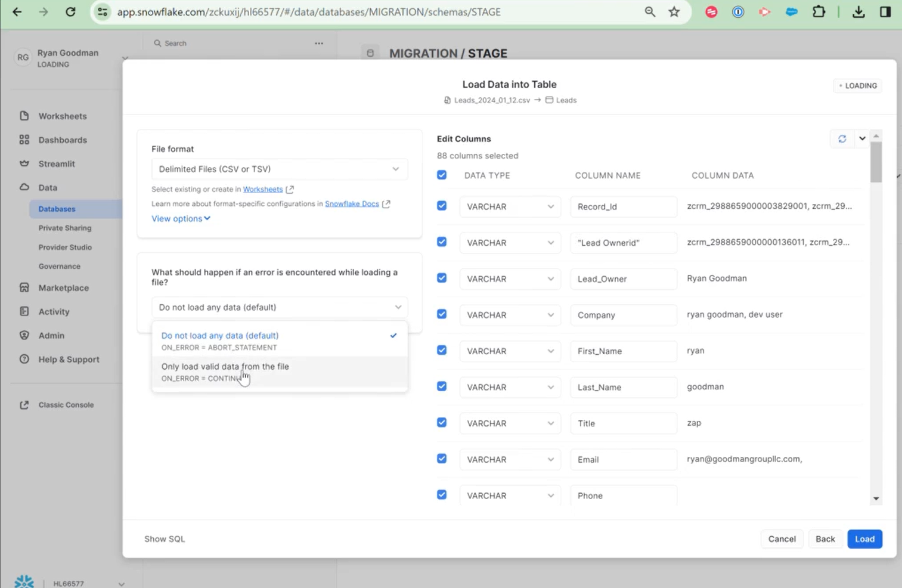This screenshot has width=902, height=588.
Task: Open Streamlit in the sidebar
Action: [x=56, y=164]
